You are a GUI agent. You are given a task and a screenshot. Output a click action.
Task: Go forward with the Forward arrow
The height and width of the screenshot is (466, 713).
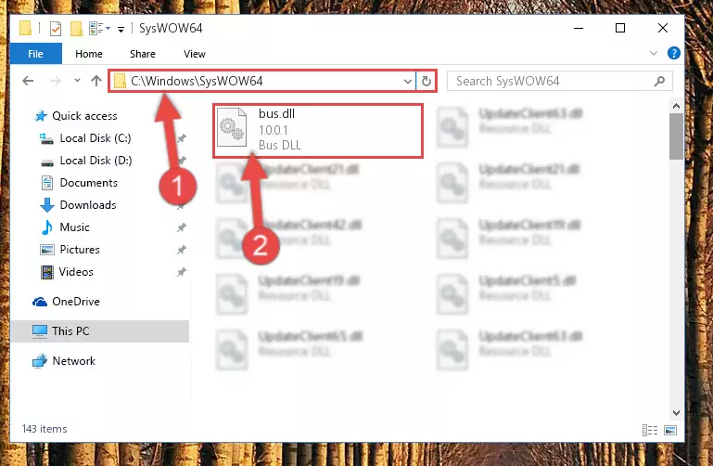[56, 81]
